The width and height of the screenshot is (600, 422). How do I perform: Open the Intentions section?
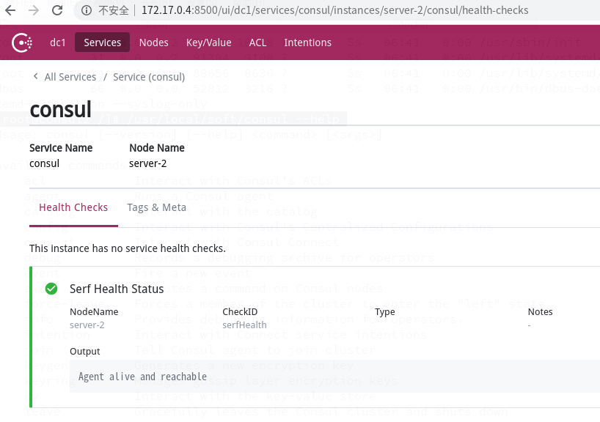pos(307,42)
